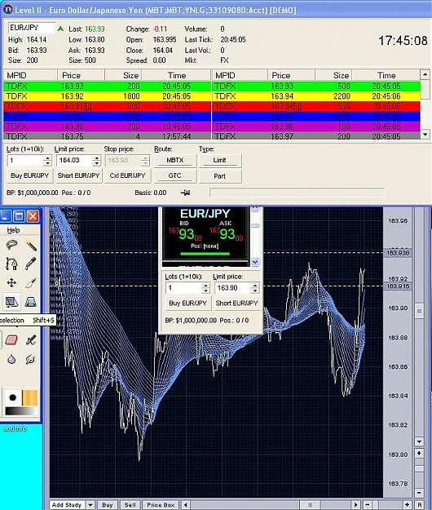Select the pink Eraser tool
Image resolution: width=432 pixels, height=510 pixels.
click(x=11, y=340)
